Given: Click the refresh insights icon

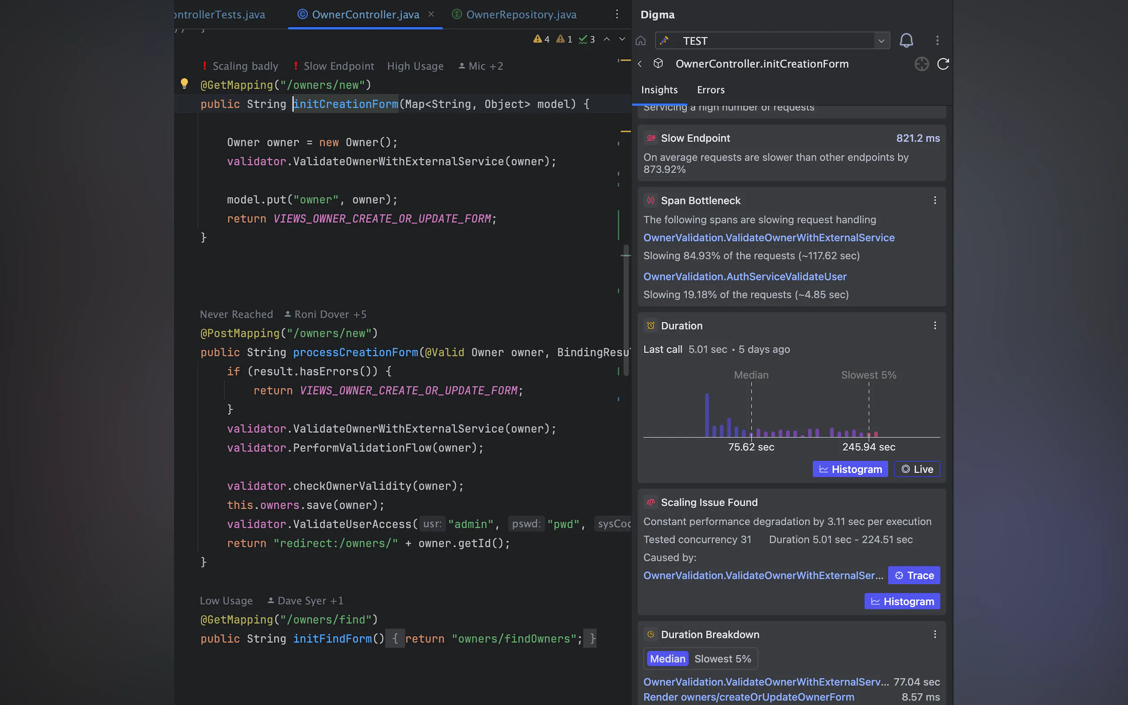Looking at the screenshot, I should (943, 64).
